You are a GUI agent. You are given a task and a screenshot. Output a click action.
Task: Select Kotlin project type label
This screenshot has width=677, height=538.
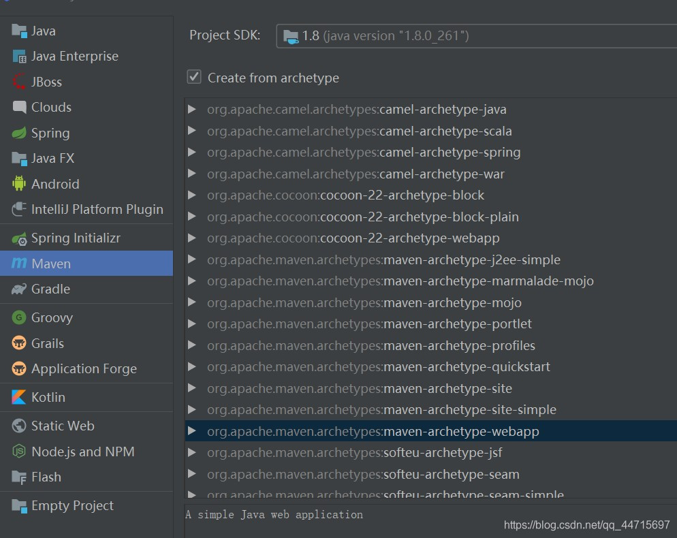tap(48, 397)
